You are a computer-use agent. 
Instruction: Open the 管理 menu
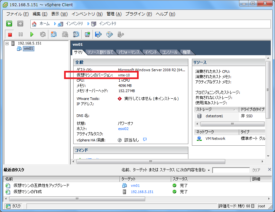tap(114, 14)
